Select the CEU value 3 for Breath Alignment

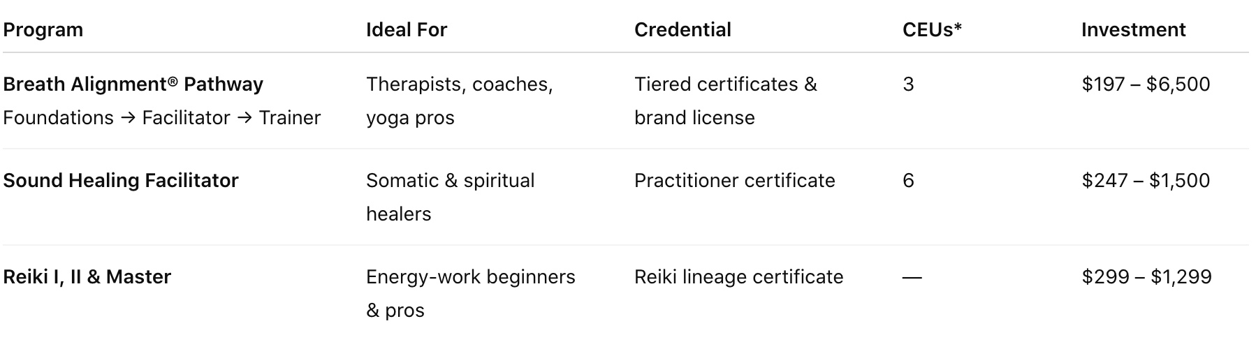[908, 84]
